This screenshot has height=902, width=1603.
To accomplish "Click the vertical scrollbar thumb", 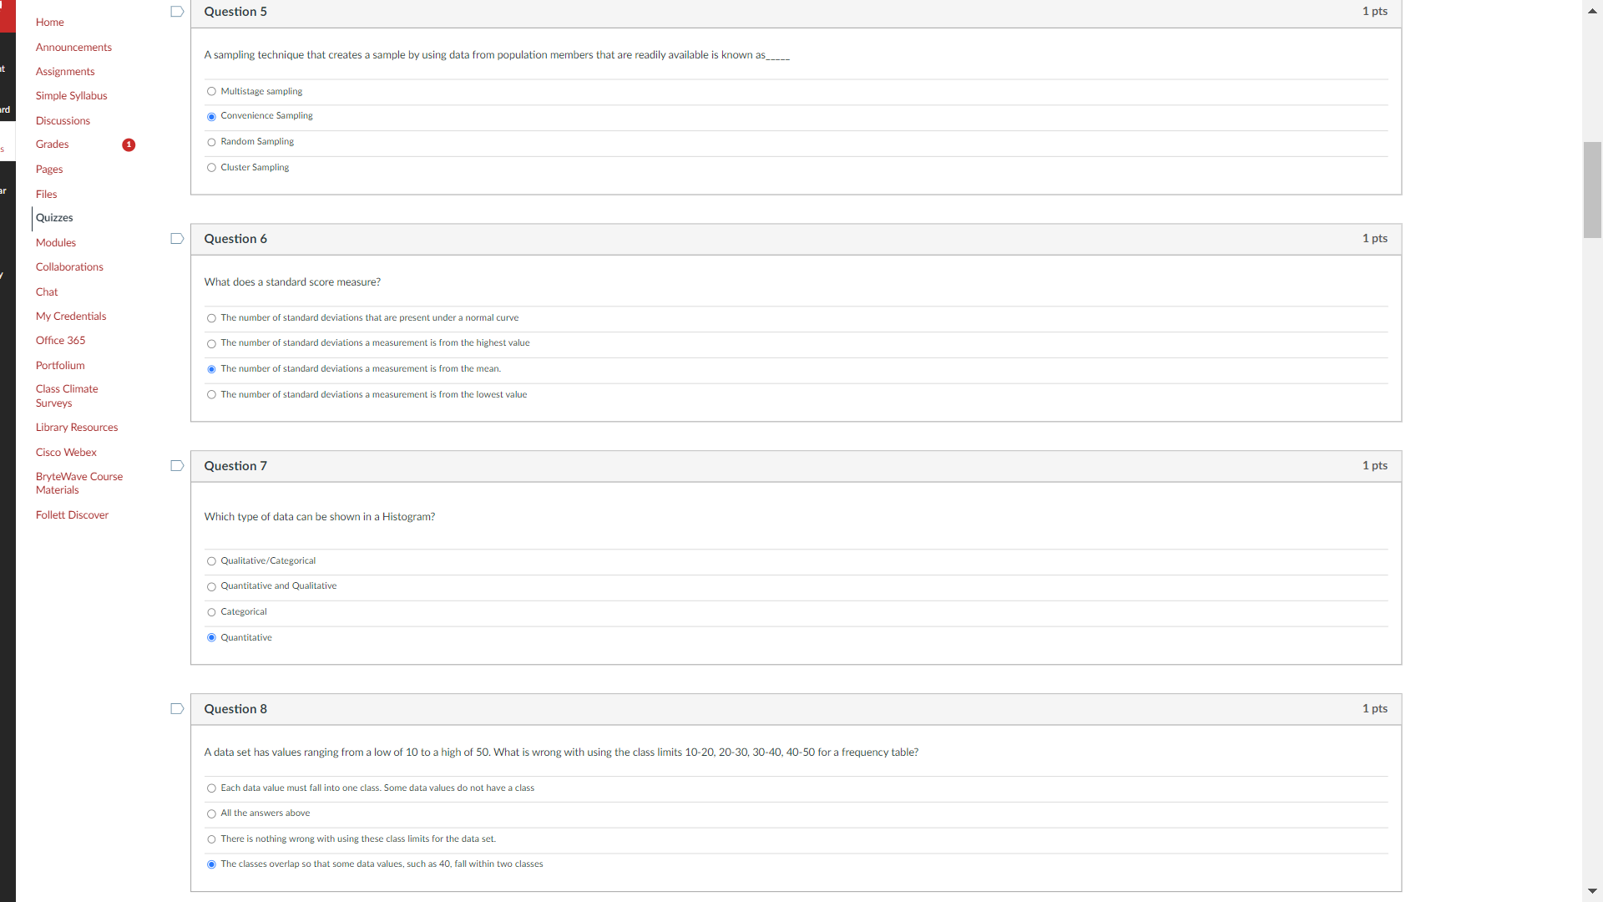I will point(1592,190).
